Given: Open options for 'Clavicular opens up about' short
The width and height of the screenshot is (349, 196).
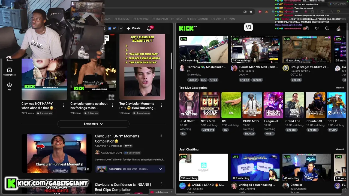Looking at the screenshot, I should click(113, 105).
